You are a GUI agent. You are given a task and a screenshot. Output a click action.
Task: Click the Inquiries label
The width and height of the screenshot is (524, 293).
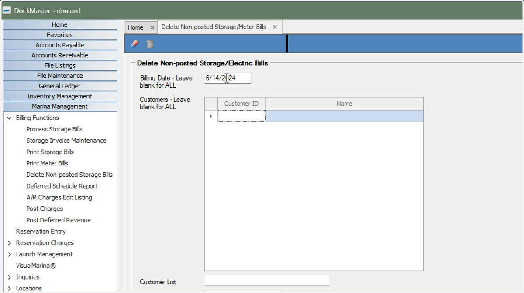tap(28, 277)
